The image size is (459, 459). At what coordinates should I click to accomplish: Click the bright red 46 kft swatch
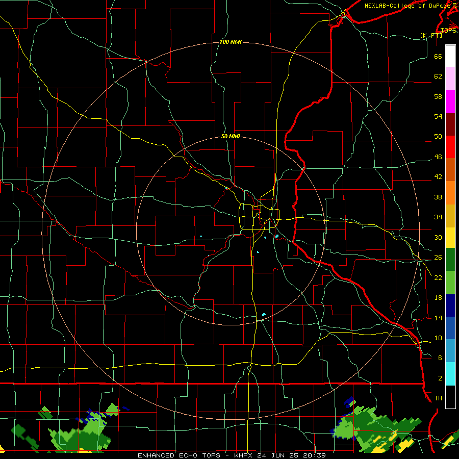[x=450, y=147]
